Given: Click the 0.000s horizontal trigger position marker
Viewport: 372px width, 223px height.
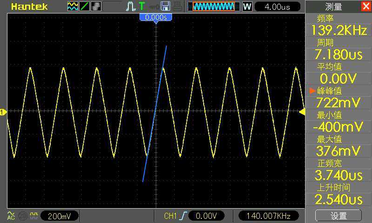Looking at the screenshot, I should [x=156, y=17].
